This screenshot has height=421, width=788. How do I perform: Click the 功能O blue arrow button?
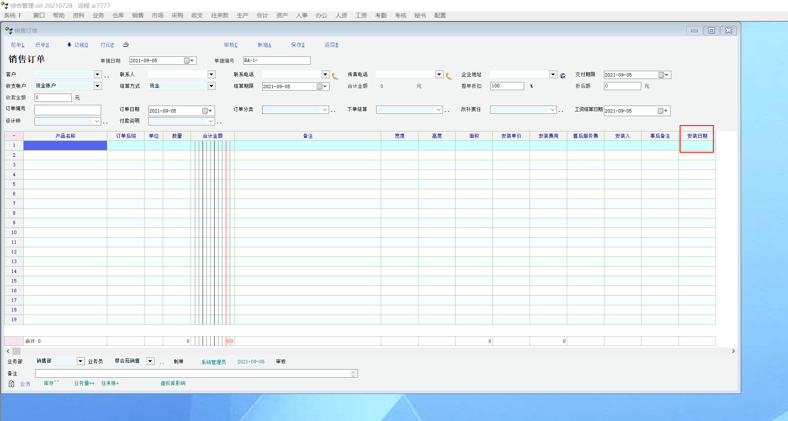click(77, 45)
